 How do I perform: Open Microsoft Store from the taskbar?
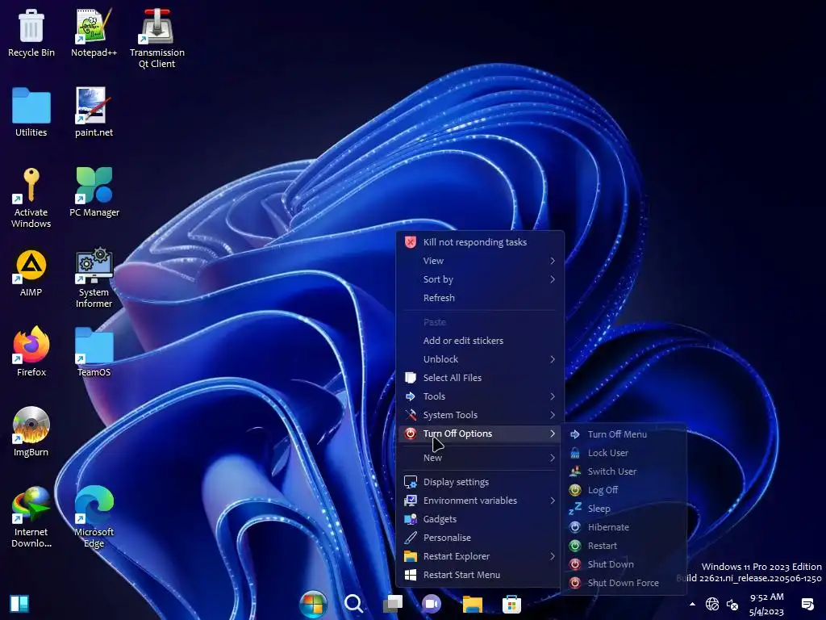511,604
